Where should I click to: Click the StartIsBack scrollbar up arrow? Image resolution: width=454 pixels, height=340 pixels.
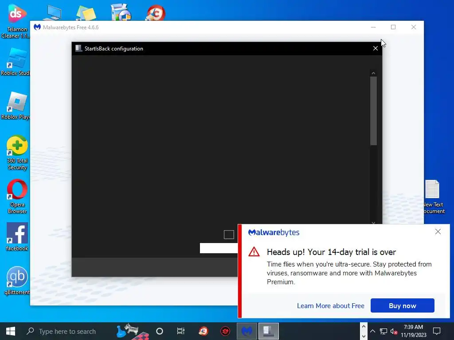click(373, 73)
